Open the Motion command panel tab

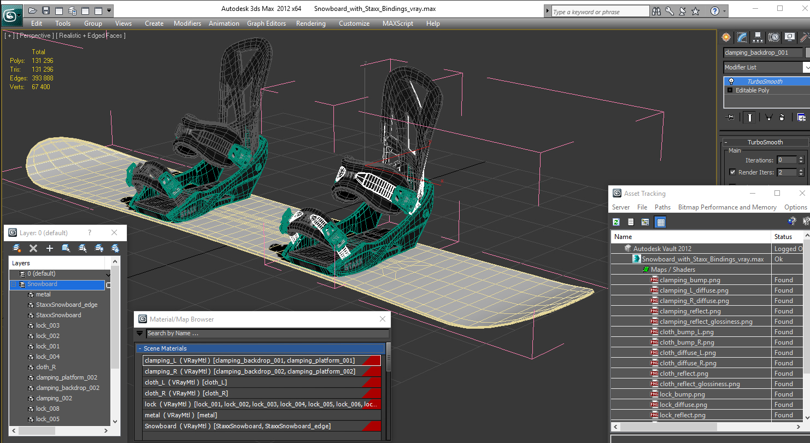[x=773, y=37]
